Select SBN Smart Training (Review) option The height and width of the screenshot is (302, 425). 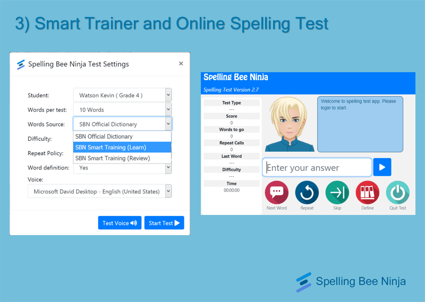(122, 158)
